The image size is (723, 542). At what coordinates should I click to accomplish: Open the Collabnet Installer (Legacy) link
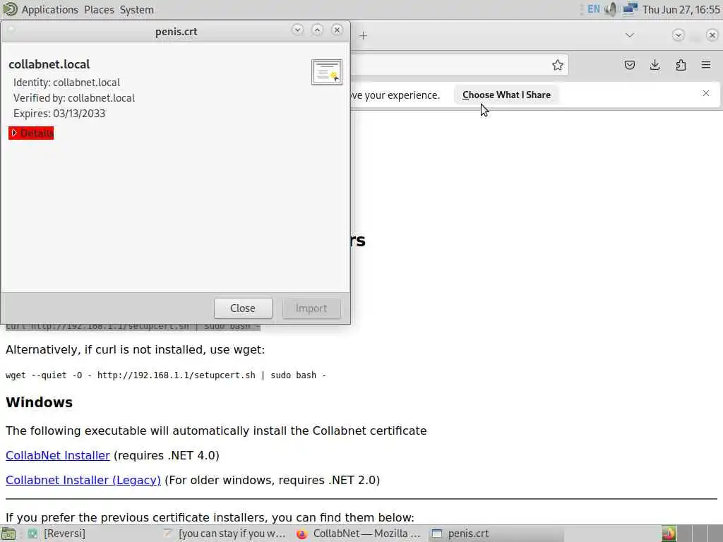[83, 480]
